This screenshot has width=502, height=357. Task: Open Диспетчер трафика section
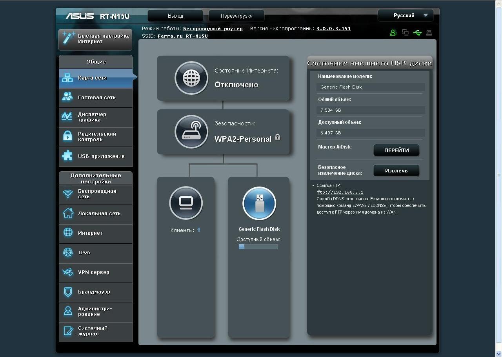96,117
